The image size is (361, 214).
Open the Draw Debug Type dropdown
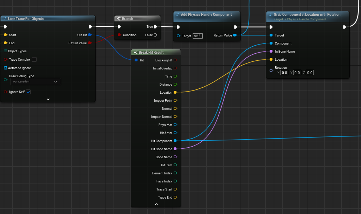(36, 82)
